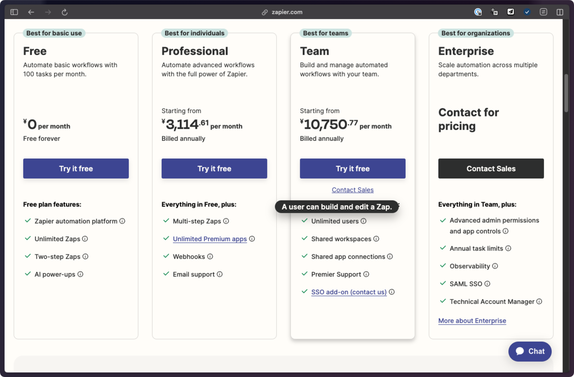This screenshot has width=574, height=377.
Task: Open info icon next to Multi-step Zaps
Action: click(226, 221)
